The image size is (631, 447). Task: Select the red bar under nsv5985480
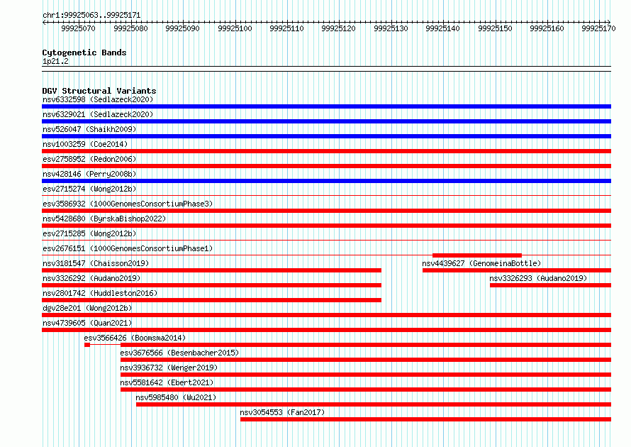[x=374, y=404]
